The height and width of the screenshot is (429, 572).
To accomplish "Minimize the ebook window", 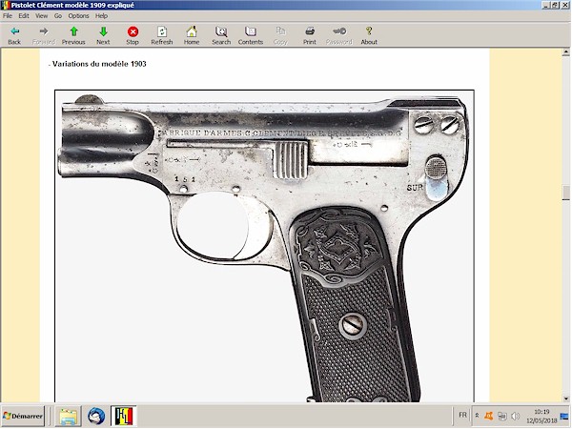I will coord(545,5).
